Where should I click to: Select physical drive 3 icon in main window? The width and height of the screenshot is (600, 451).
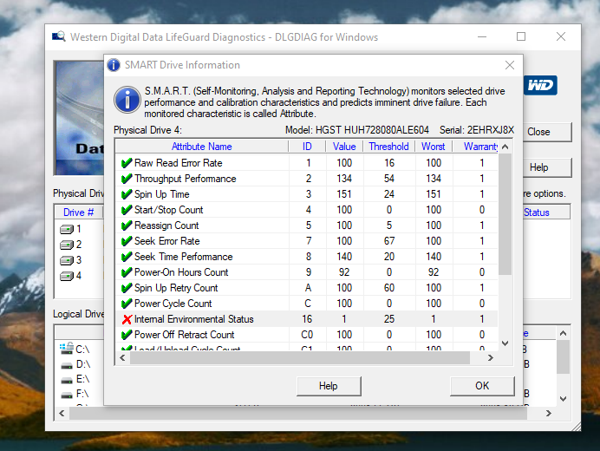click(67, 260)
